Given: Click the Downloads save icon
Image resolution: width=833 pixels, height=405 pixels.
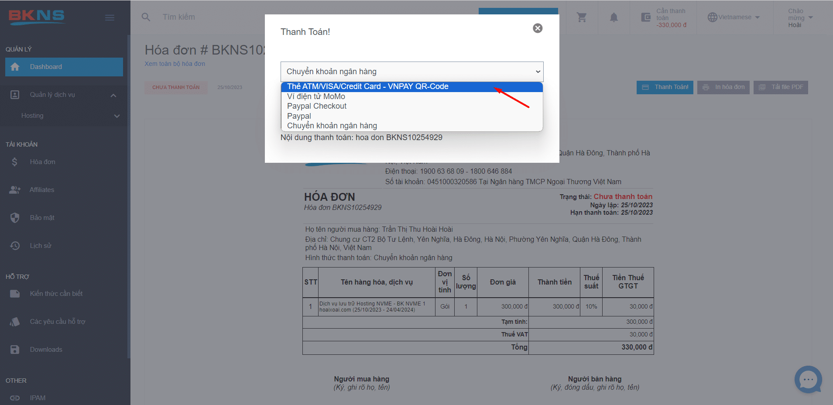Looking at the screenshot, I should 15,350.
